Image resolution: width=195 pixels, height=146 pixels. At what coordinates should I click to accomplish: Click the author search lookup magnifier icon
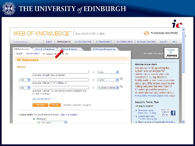[121, 79]
